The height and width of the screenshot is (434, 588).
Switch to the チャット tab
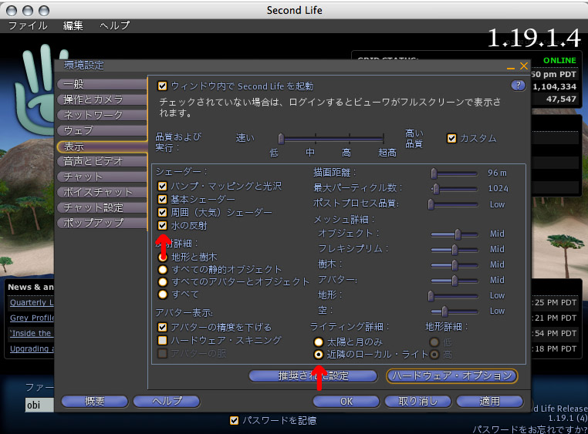(102, 177)
